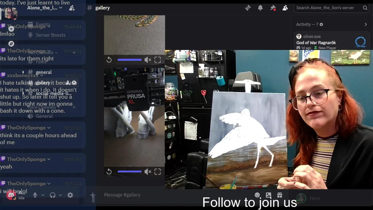373x210 pixels.
Task: Open microphone input options arrow
Action: point(43,195)
